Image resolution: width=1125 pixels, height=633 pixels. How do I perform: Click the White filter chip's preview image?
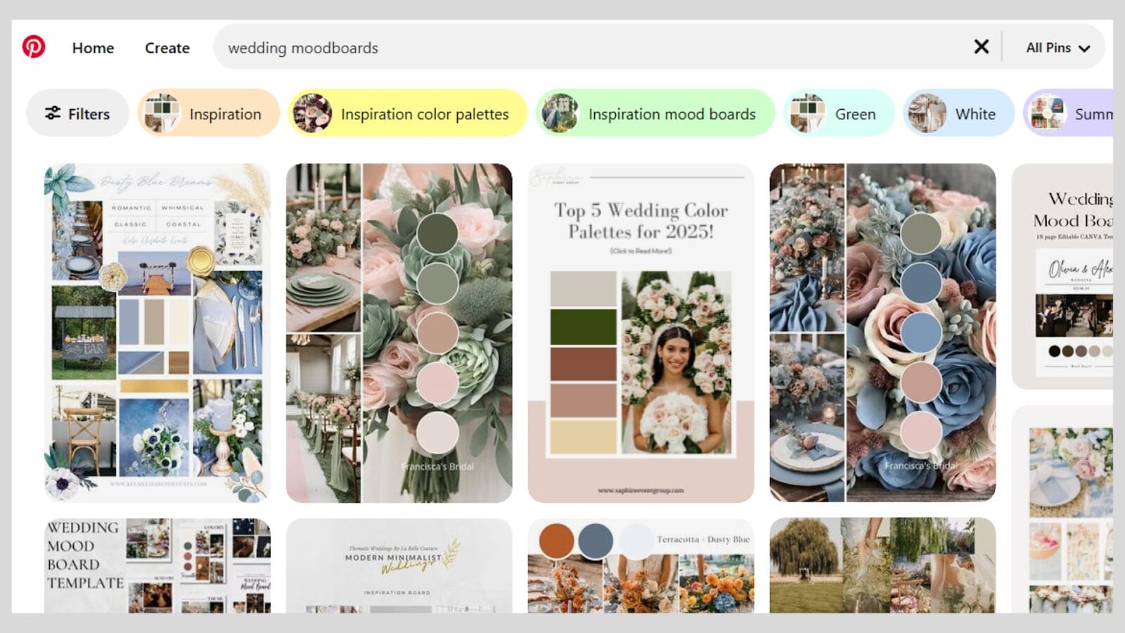[928, 113]
